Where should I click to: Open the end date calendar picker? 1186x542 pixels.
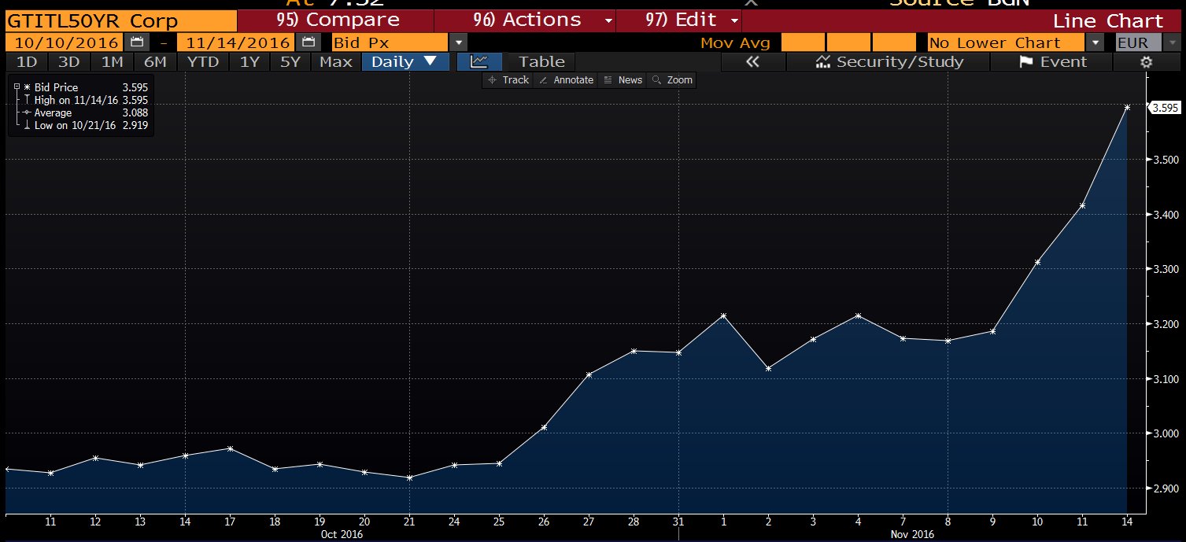click(x=310, y=42)
